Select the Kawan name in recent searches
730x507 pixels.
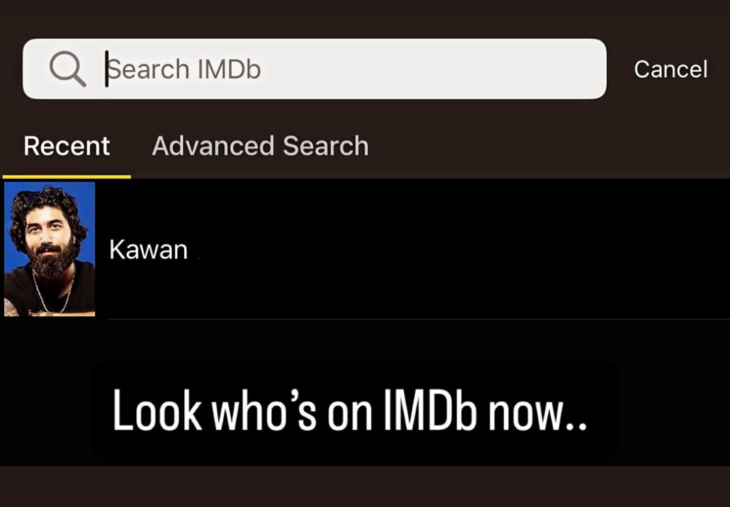tap(148, 250)
